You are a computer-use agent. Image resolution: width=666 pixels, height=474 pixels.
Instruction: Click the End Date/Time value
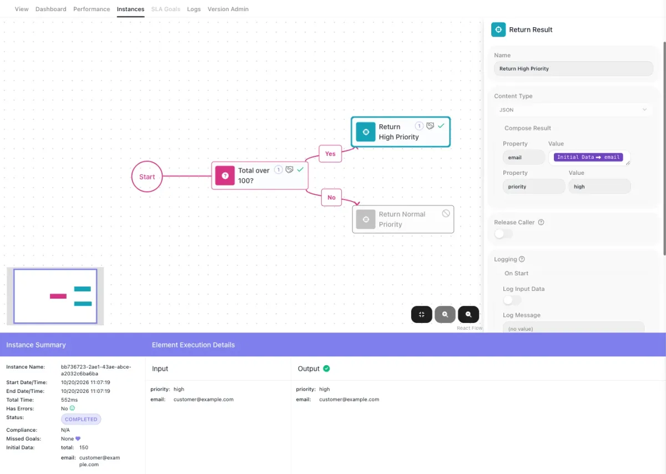pos(85,391)
